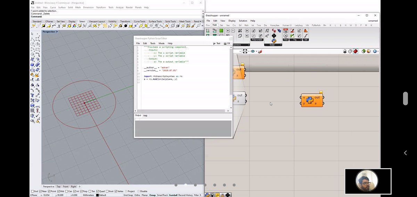Click the VB script component icon
Image resolution: width=417 pixels, height=197 pixels.
tap(279, 31)
